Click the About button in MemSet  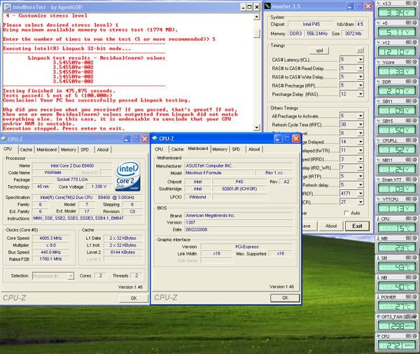[331, 226]
